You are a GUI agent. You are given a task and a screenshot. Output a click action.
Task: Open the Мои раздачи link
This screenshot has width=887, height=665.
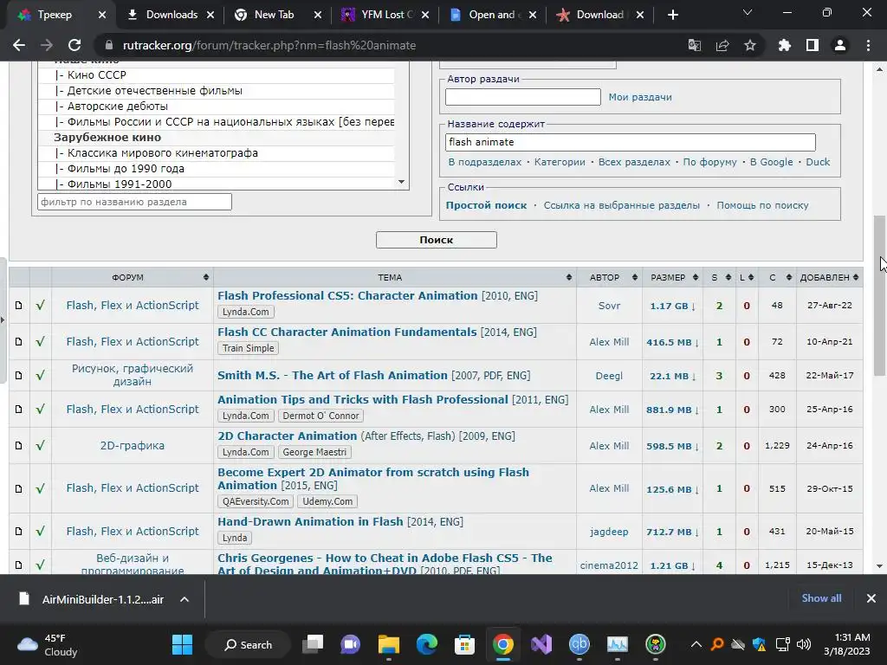[640, 97]
